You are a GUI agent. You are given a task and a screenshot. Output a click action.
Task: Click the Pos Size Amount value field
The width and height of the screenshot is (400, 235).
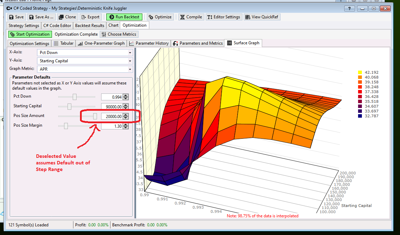point(112,116)
